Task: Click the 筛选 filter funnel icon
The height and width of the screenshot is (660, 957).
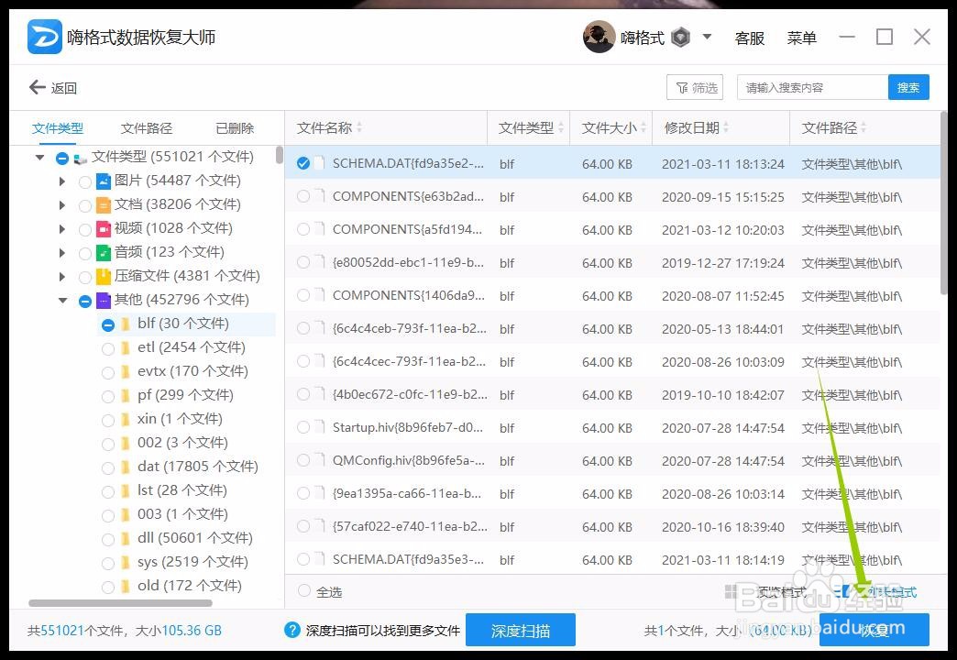Action: click(x=683, y=87)
